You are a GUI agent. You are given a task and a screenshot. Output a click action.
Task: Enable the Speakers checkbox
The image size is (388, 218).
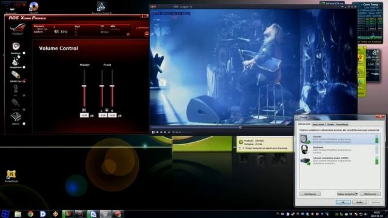tap(24, 53)
